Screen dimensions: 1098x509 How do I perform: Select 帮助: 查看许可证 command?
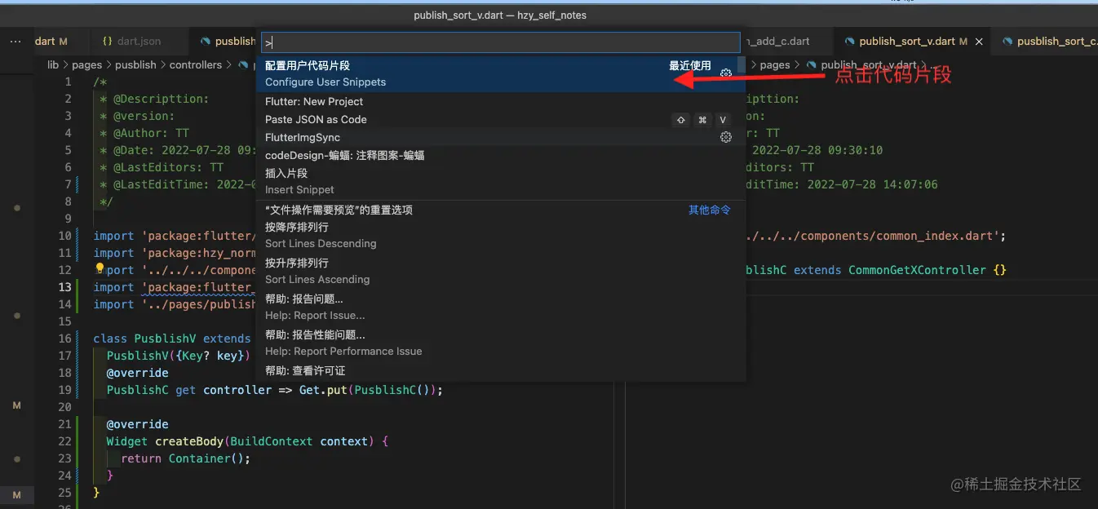(x=500, y=371)
